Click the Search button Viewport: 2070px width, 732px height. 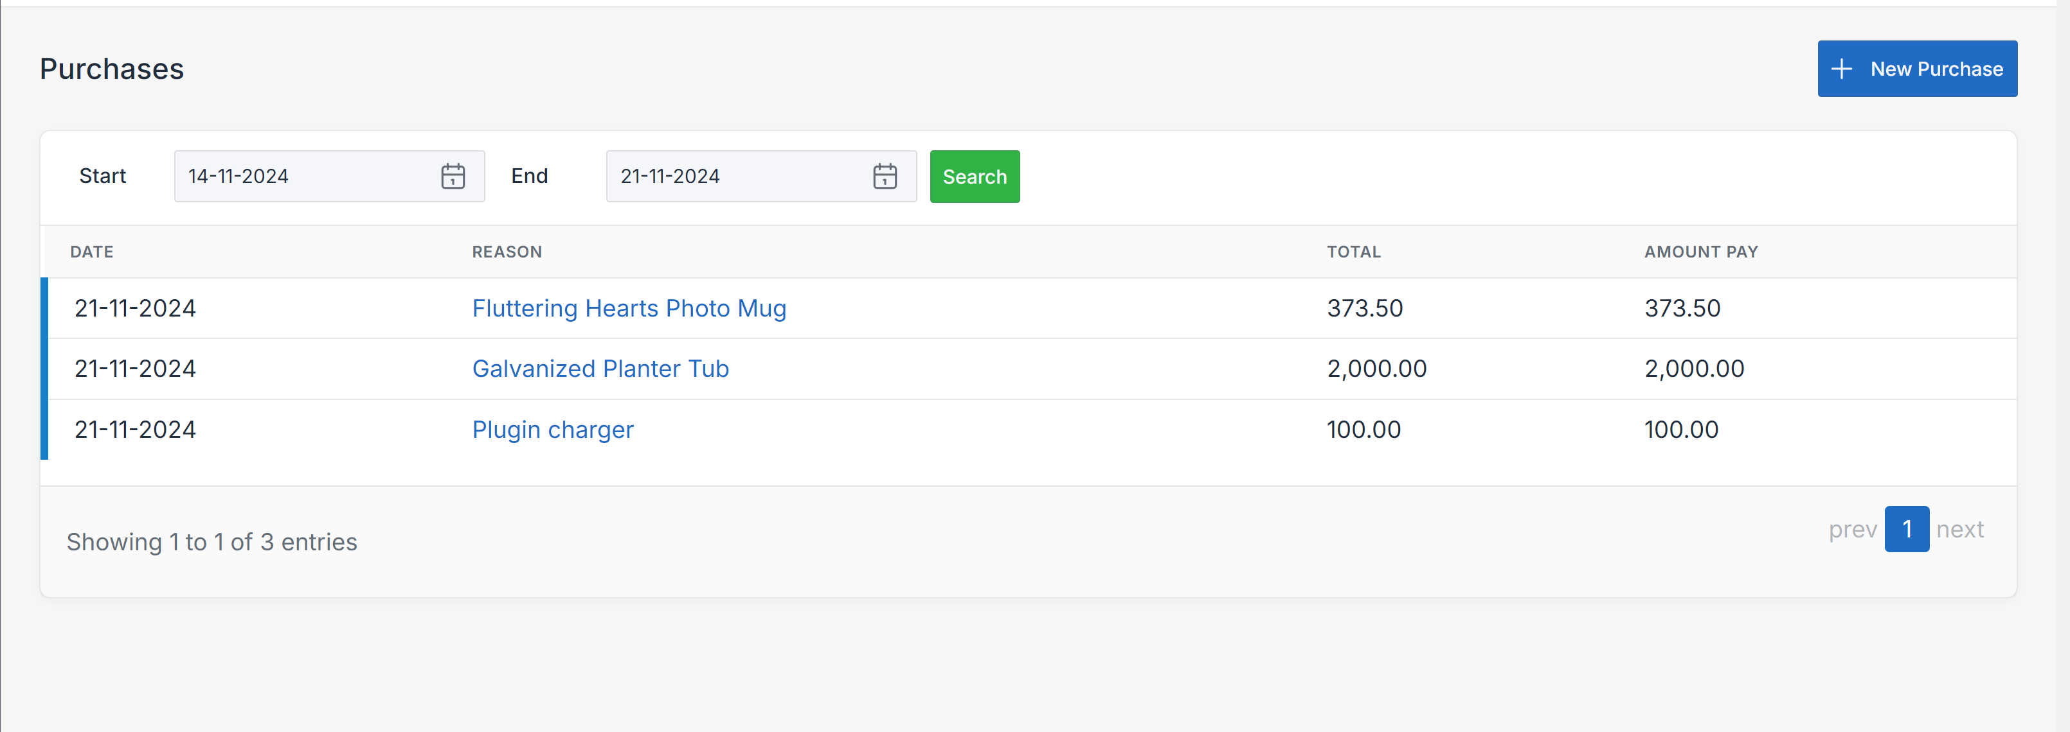(974, 177)
